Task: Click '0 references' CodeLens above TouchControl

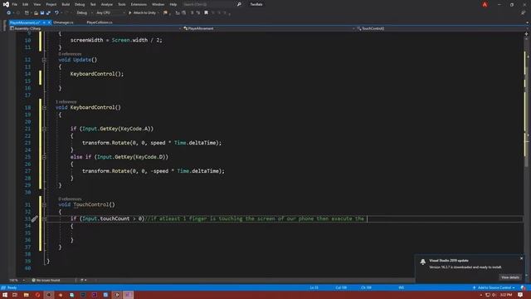Action: click(x=70, y=199)
